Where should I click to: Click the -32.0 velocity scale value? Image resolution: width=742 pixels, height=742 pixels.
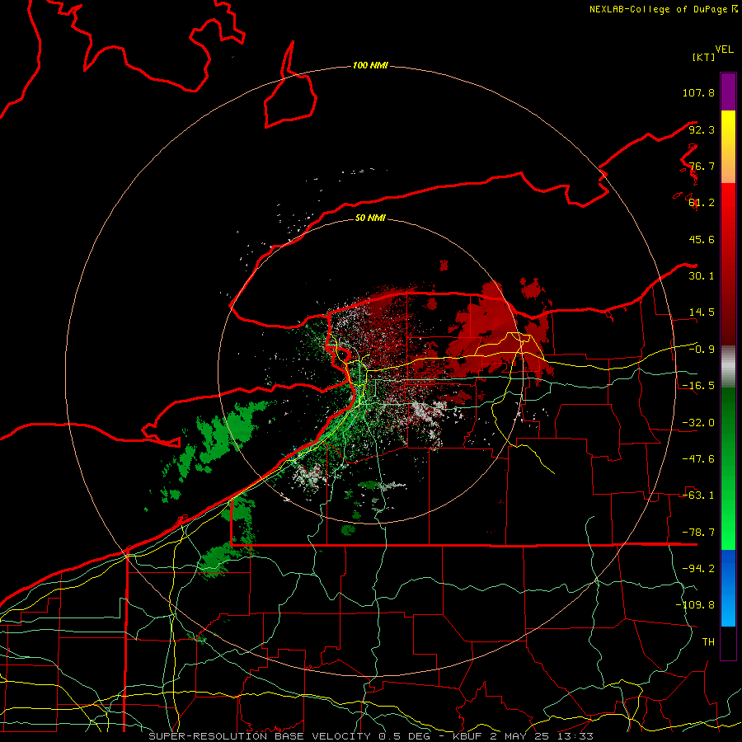tap(698, 423)
